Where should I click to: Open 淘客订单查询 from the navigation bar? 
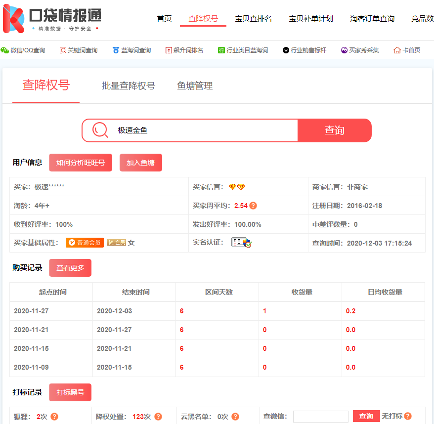371,18
